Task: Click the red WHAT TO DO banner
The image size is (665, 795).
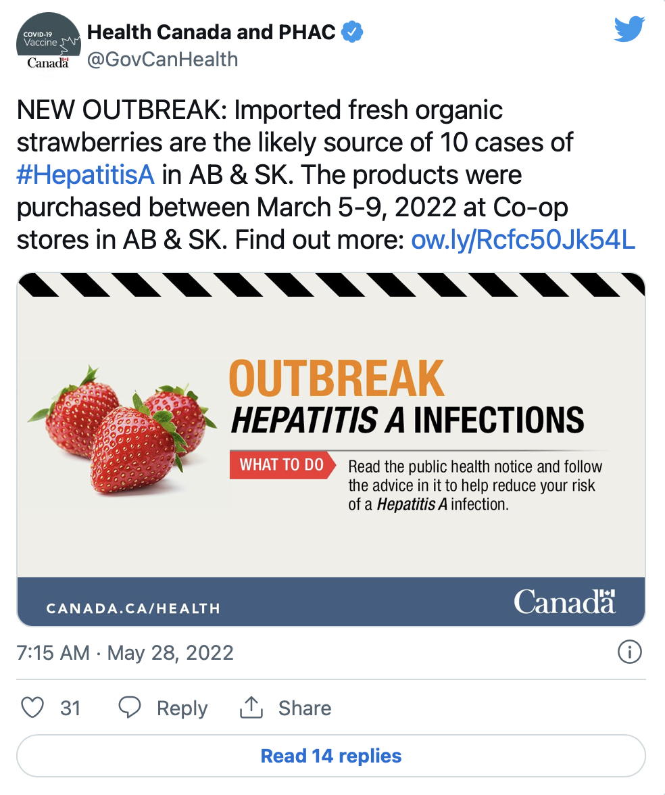Action: pos(281,465)
